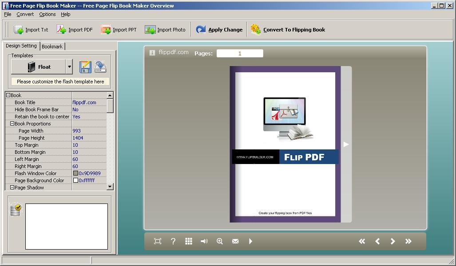
Task: Flip forward using the page edge arrow
Action: click(346, 145)
